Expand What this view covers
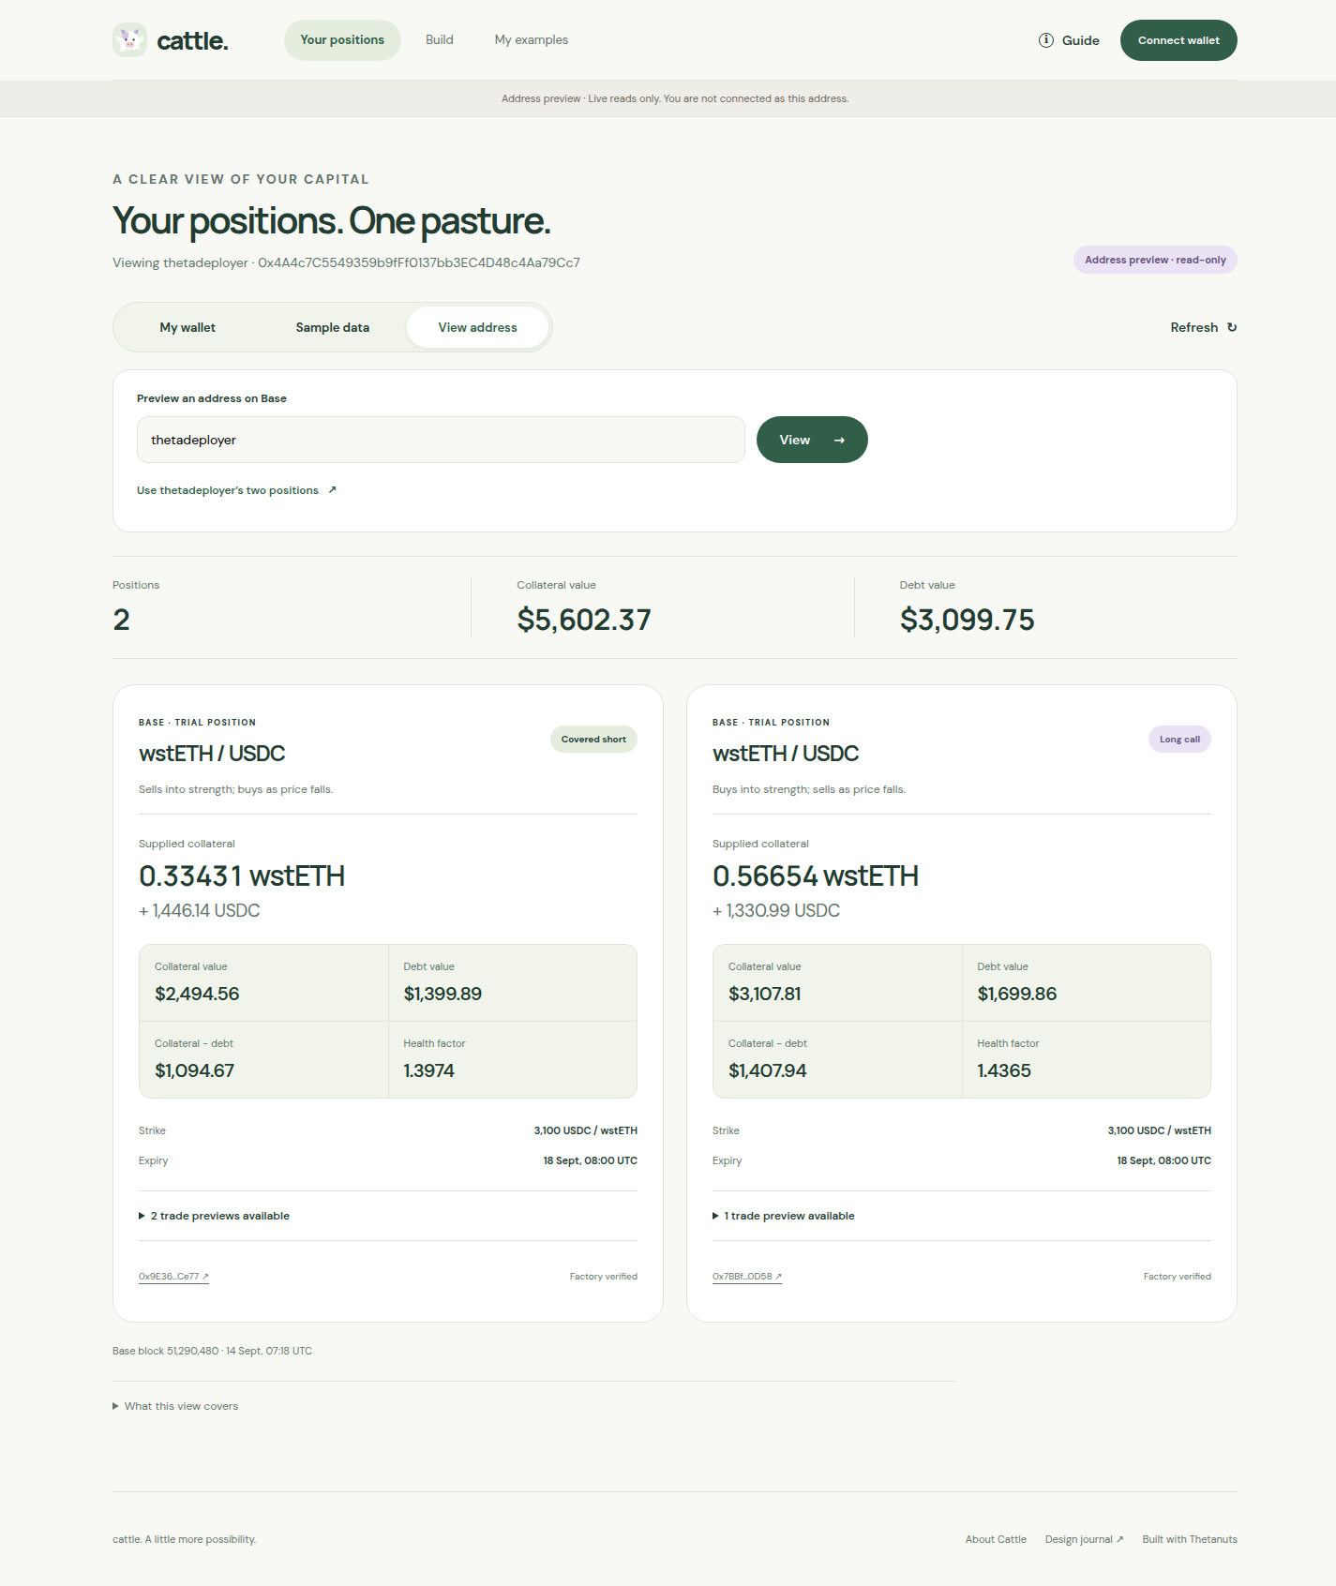The height and width of the screenshot is (1586, 1336). (x=175, y=1406)
